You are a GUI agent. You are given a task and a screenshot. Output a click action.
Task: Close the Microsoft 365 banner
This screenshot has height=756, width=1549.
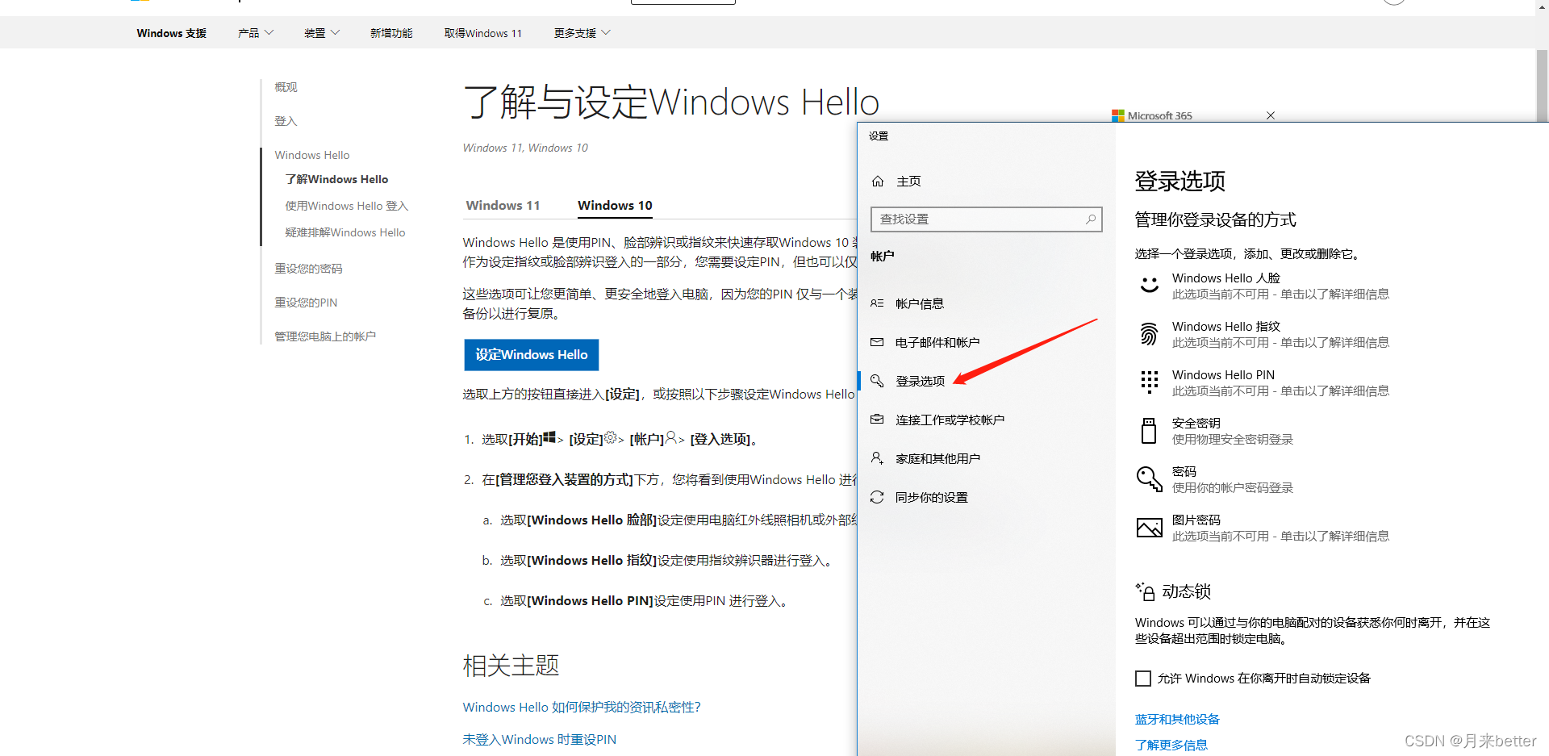point(1271,115)
